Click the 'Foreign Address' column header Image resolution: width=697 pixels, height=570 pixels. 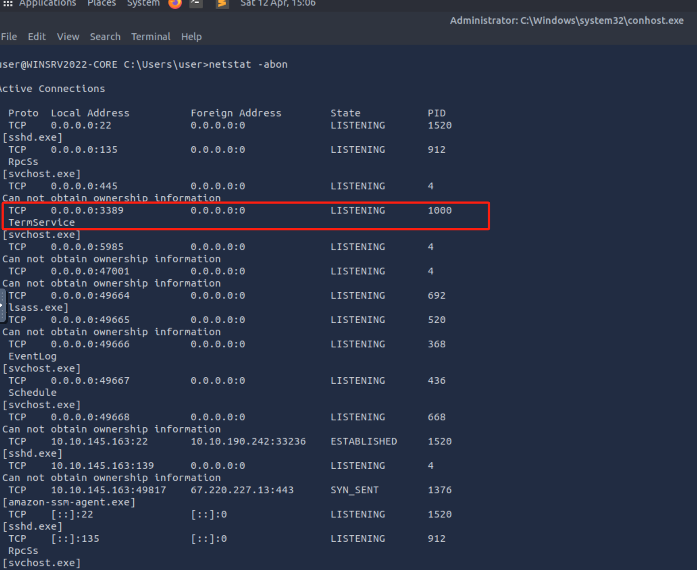coord(236,113)
